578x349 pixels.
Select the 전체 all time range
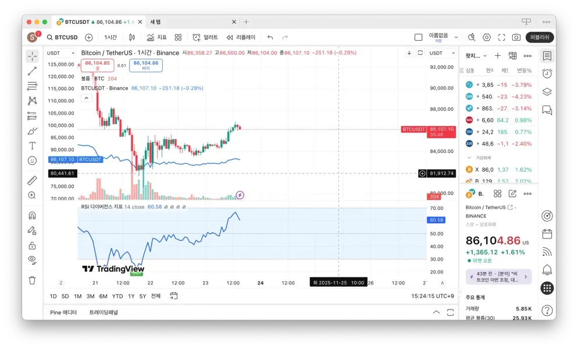(156, 296)
